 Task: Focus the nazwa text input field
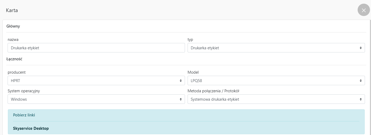pyautogui.click(x=96, y=48)
